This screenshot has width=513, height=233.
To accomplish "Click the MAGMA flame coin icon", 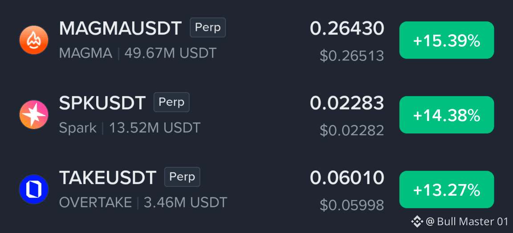I will (34, 40).
